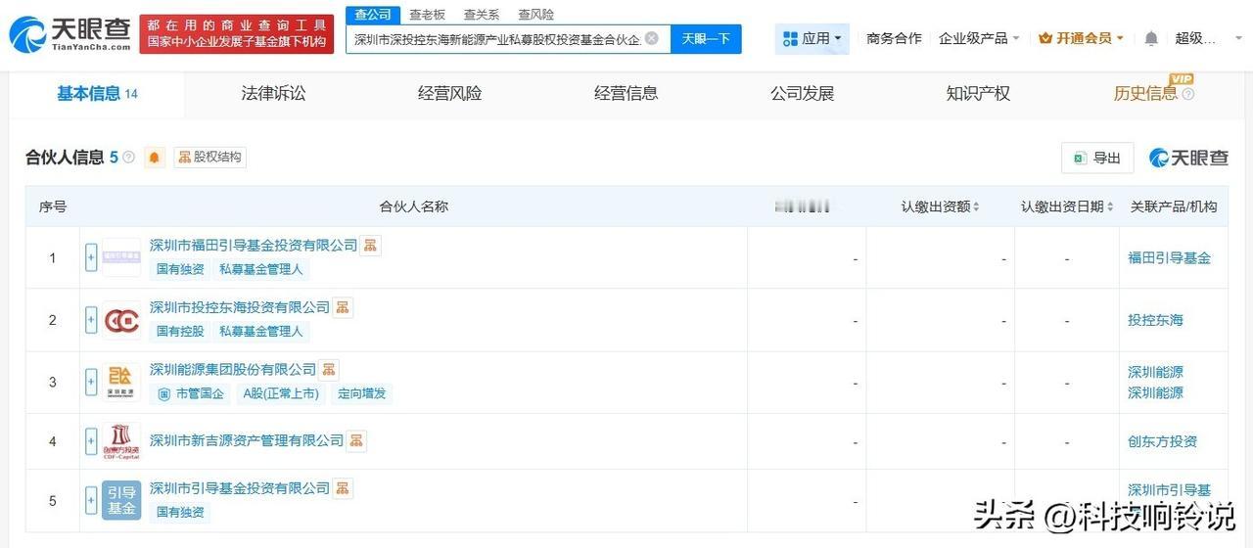Click the blue 引导基金 logo thumbnail
1253x548 pixels.
pos(121,501)
